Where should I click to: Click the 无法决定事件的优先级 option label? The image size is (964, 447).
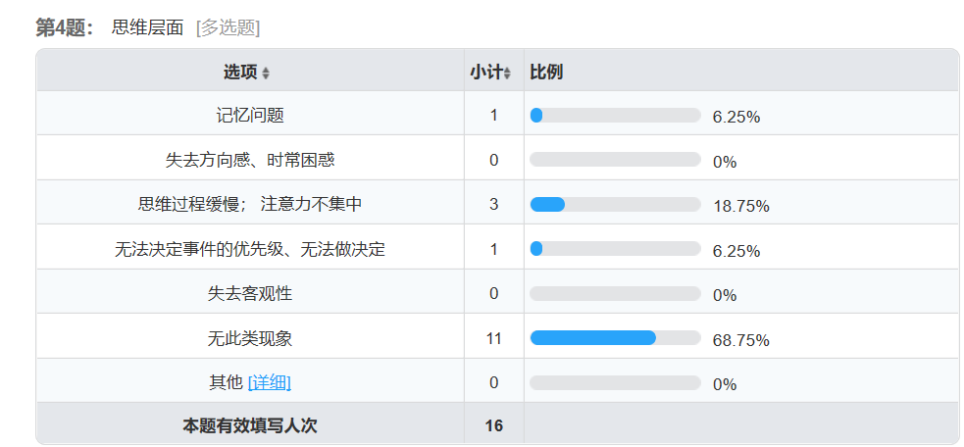click(x=250, y=249)
